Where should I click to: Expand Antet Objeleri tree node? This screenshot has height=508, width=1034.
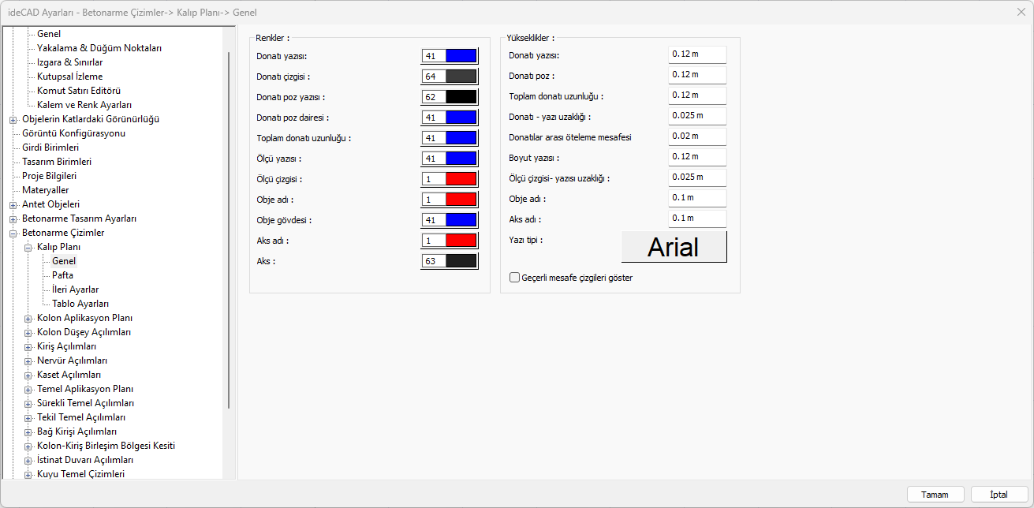click(13, 205)
